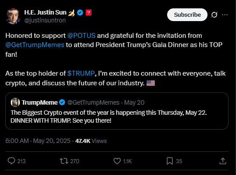Like the post with heart icon
This screenshot has height=175, width=236.
(x=117, y=161)
